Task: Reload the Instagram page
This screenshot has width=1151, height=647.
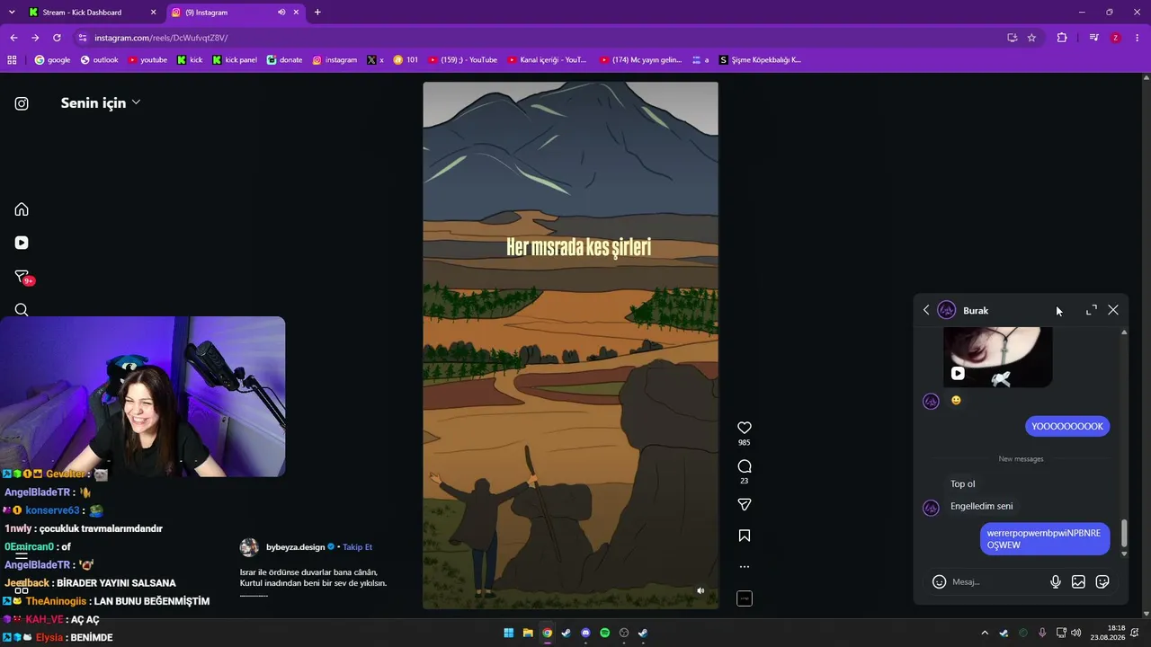Action: pyautogui.click(x=57, y=38)
